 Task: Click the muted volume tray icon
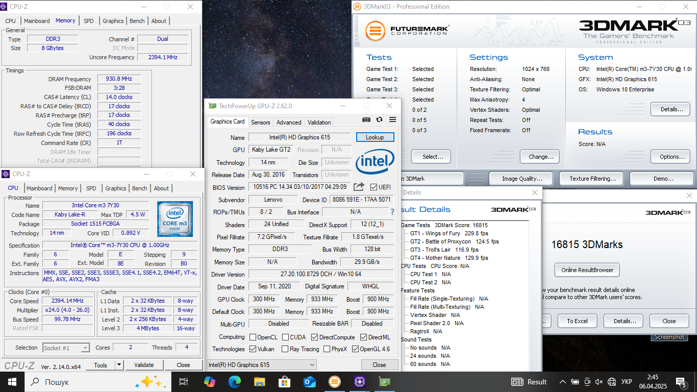point(599,382)
